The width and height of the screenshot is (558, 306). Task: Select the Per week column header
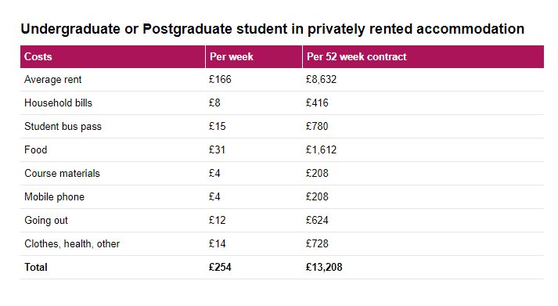232,57
